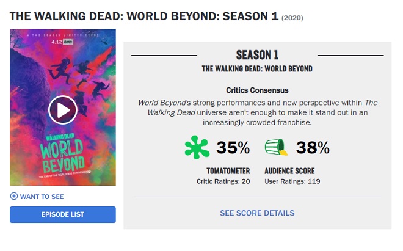Open the Episode List
The height and width of the screenshot is (251, 403).
tap(63, 214)
